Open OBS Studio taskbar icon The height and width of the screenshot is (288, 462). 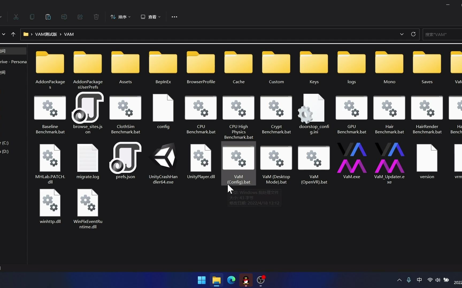pos(261,280)
